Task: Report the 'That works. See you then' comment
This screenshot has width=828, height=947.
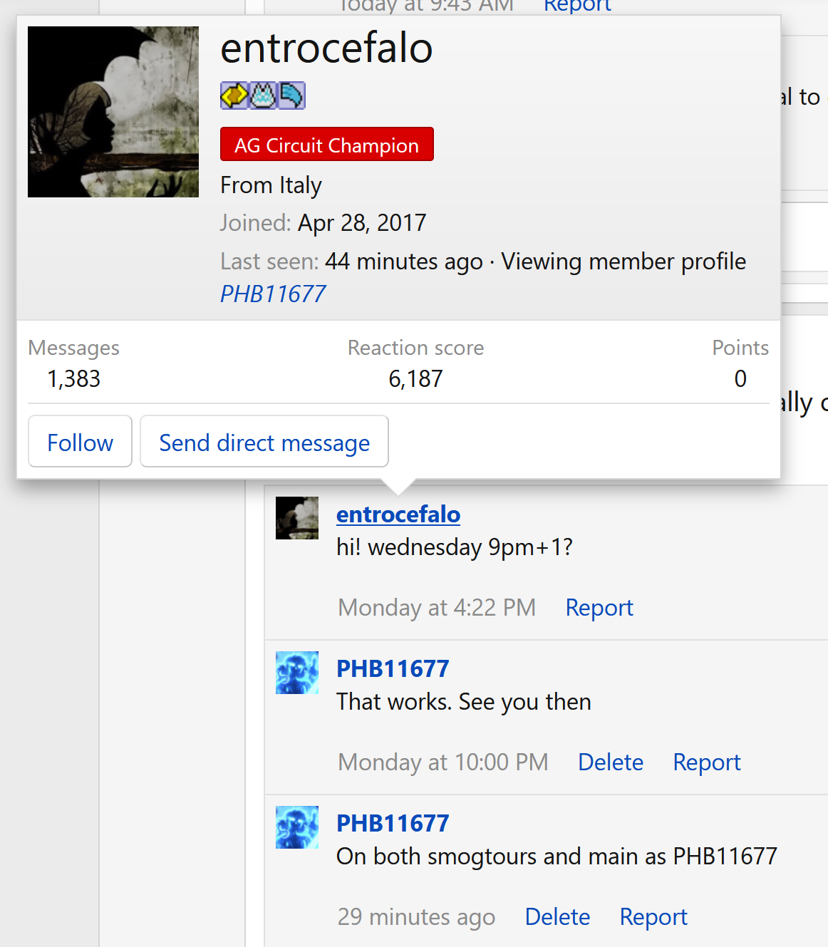Action: coord(707,762)
